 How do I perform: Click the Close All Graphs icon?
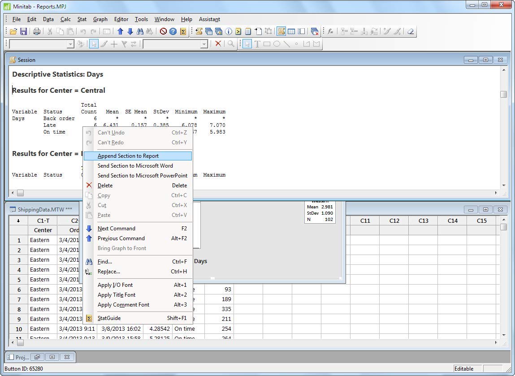tap(315, 31)
